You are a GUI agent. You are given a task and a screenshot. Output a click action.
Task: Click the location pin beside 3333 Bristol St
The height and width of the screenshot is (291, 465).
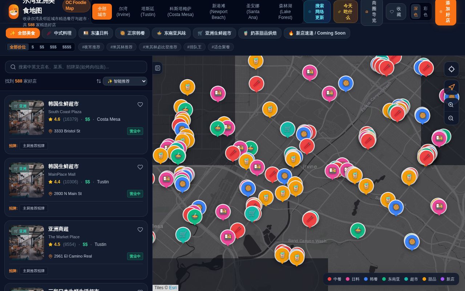click(50, 131)
